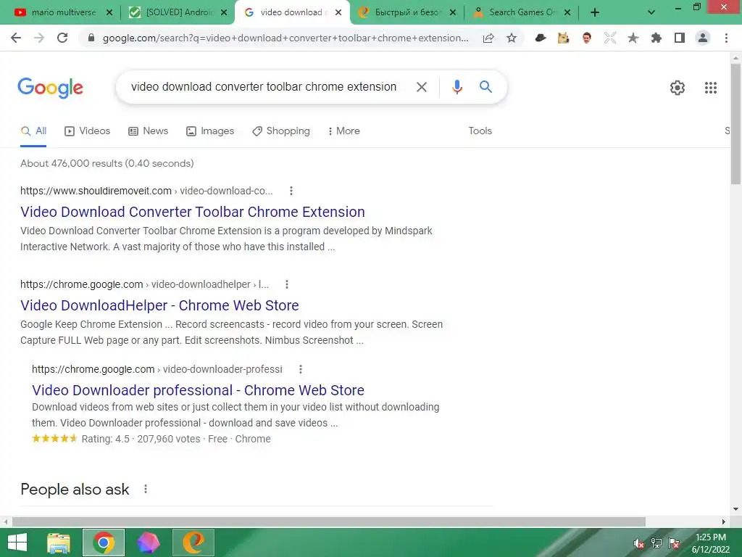Filter results by News
742x557 pixels.
coord(148,131)
